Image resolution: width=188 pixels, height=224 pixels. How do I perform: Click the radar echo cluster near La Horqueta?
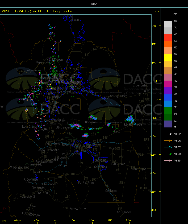[130, 119]
